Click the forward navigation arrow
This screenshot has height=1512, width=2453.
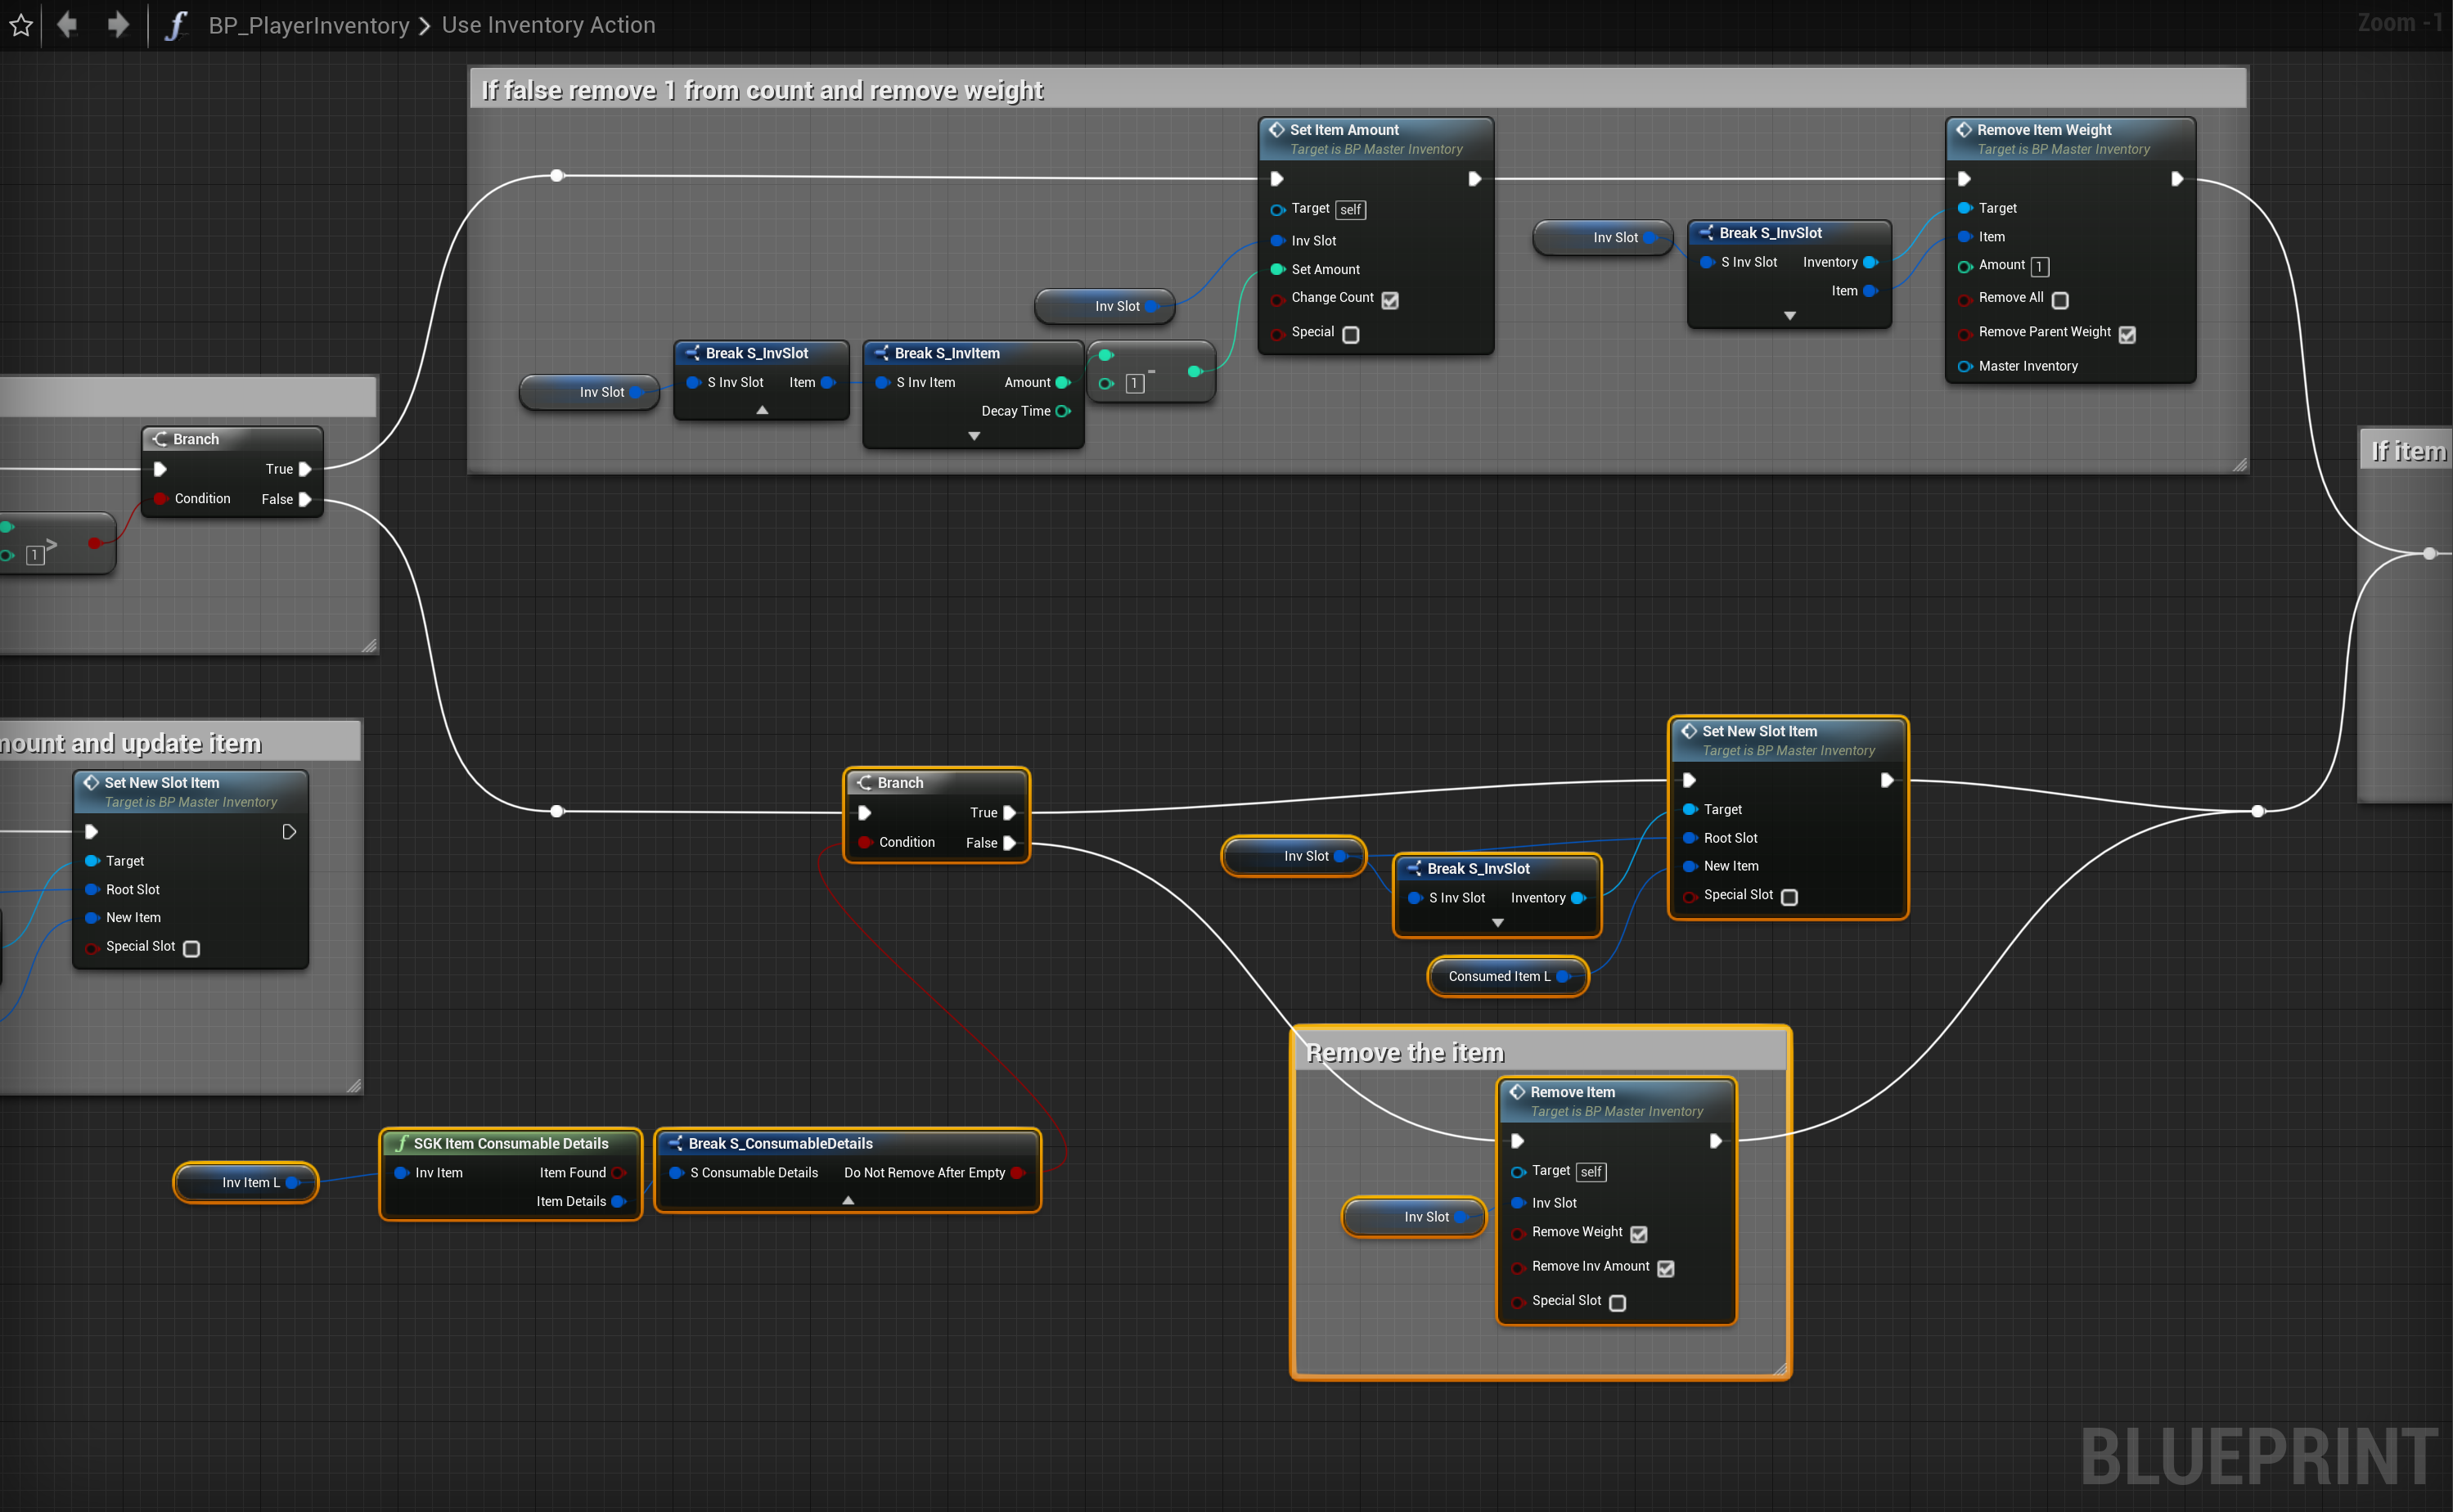click(x=118, y=24)
